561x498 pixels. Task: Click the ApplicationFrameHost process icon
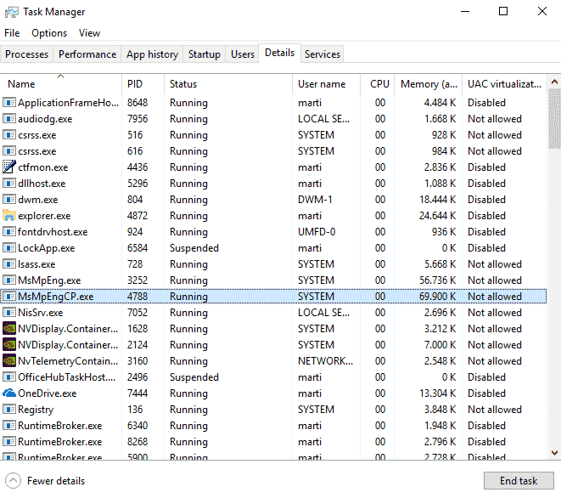coord(9,103)
